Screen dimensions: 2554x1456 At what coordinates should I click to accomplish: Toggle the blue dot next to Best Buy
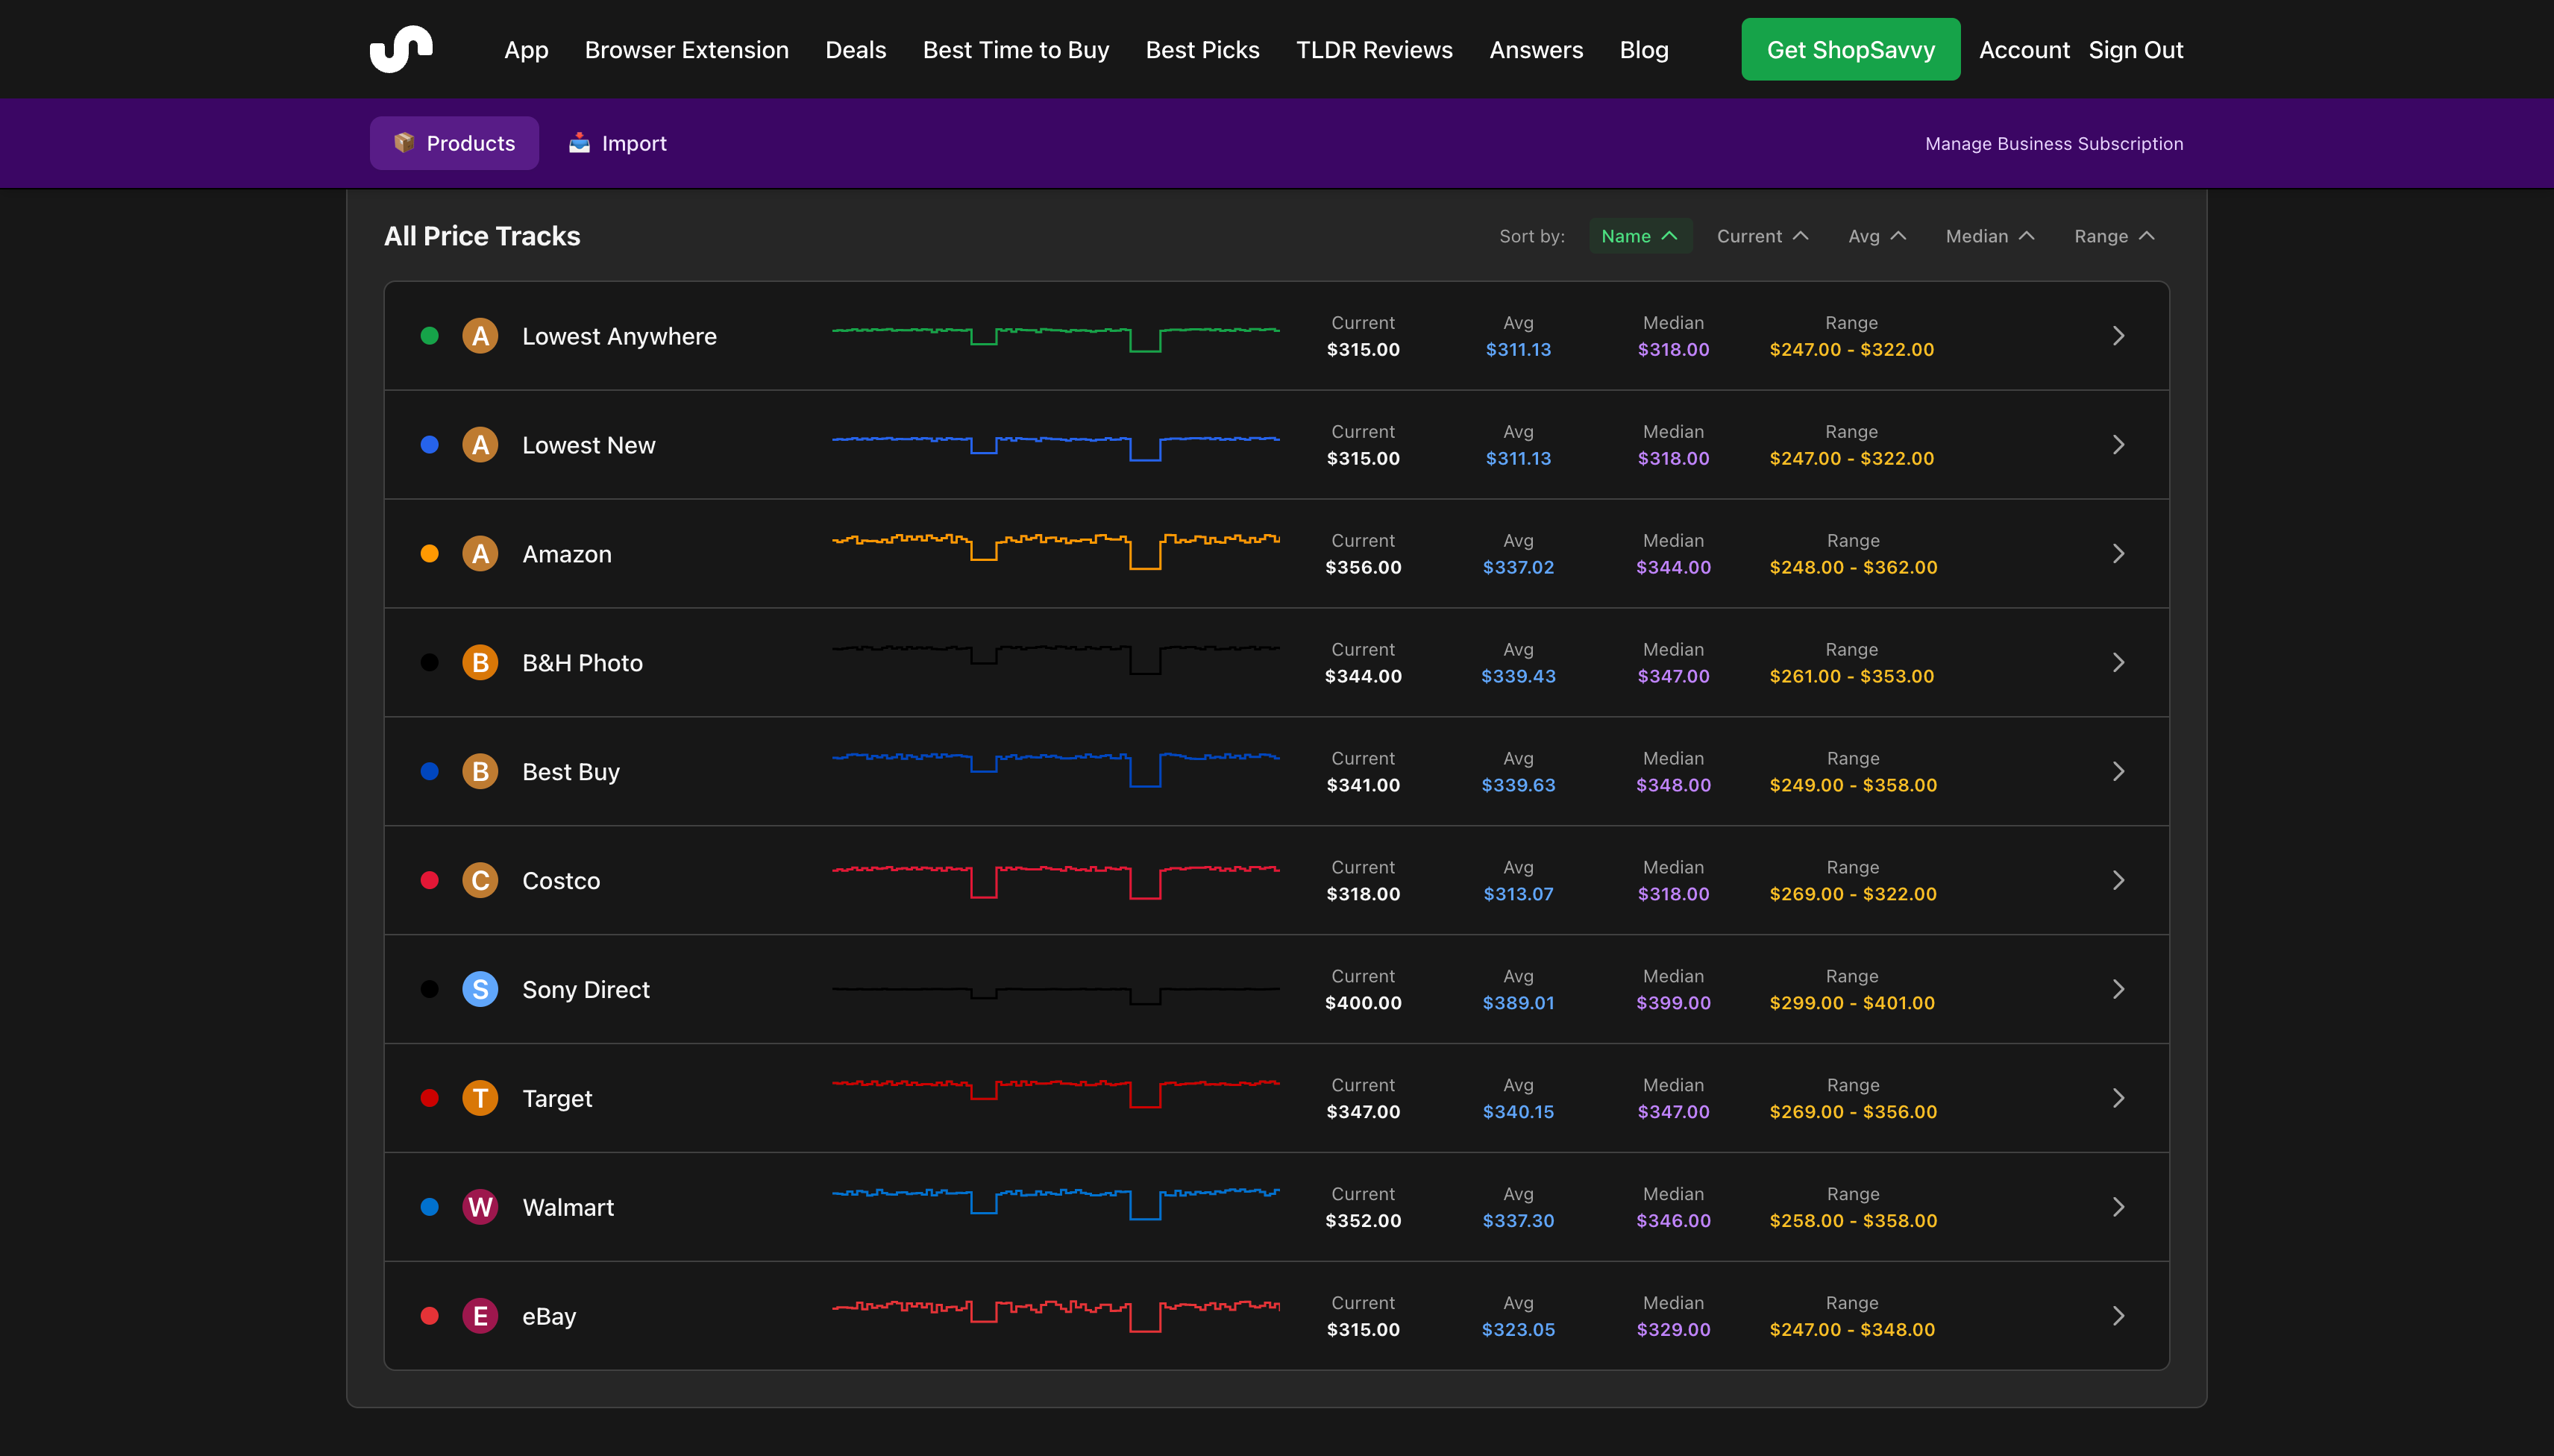click(430, 771)
